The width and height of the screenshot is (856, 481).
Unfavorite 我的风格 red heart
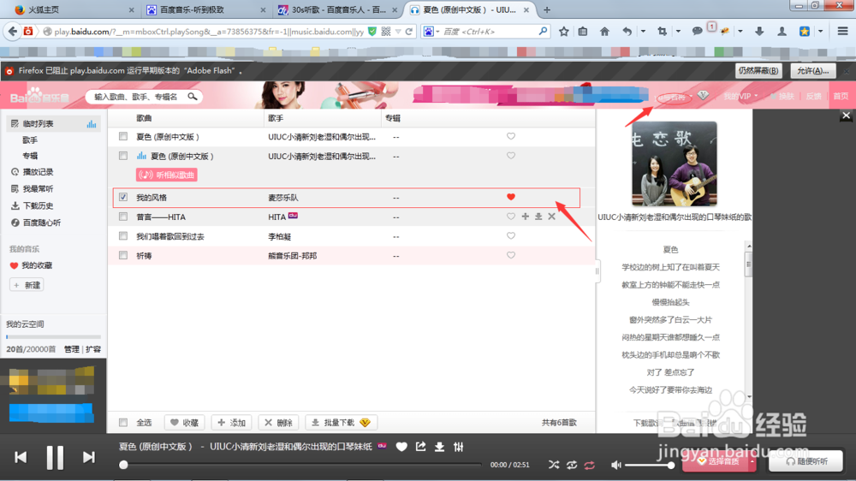click(511, 197)
